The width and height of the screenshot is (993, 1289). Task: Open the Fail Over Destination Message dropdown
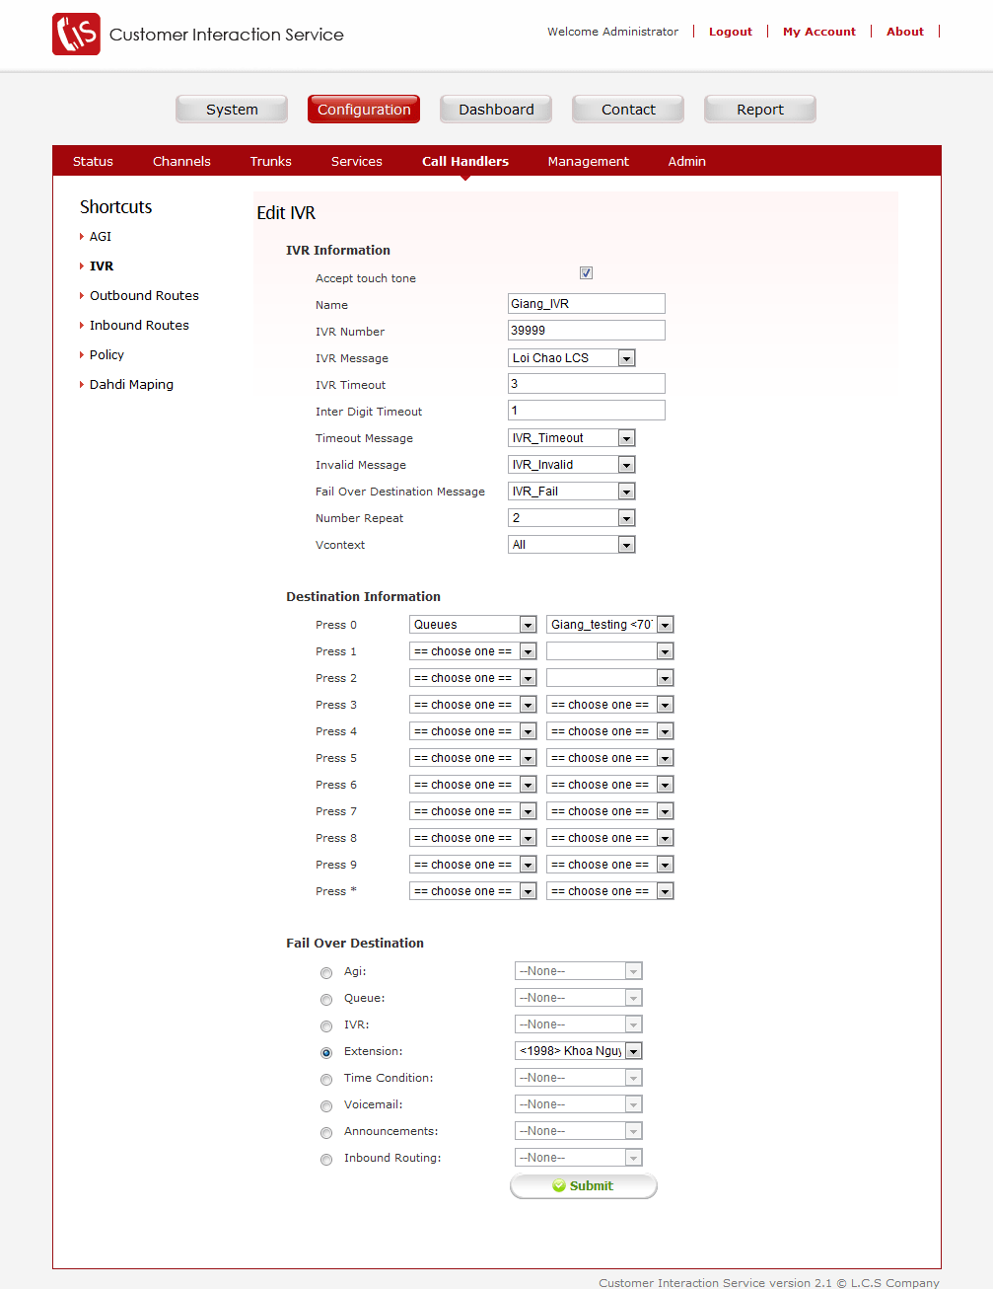click(x=572, y=492)
